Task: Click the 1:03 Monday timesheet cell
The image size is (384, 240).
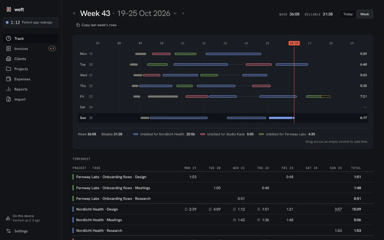Action: tap(193, 177)
